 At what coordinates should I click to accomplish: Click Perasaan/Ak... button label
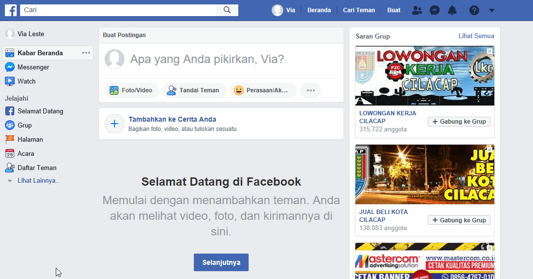pyautogui.click(x=267, y=90)
